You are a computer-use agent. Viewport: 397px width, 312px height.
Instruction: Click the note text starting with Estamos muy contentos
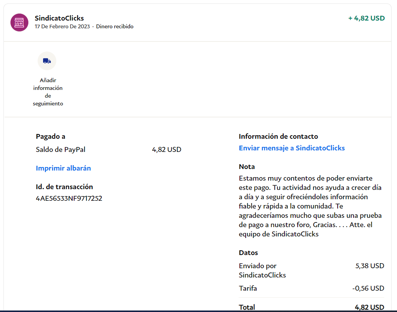pos(310,206)
